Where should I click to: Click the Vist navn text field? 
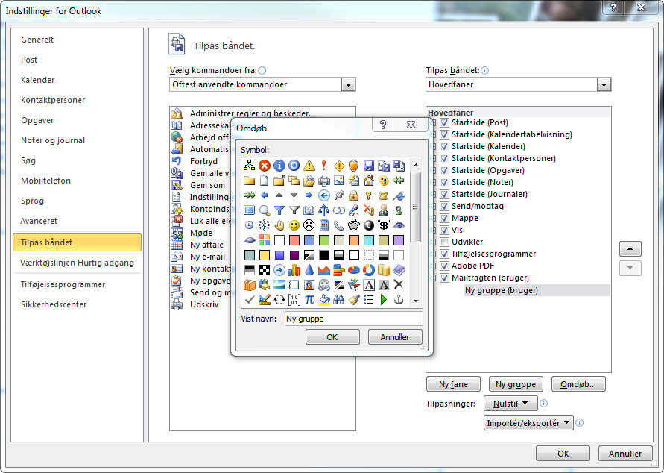(x=353, y=319)
